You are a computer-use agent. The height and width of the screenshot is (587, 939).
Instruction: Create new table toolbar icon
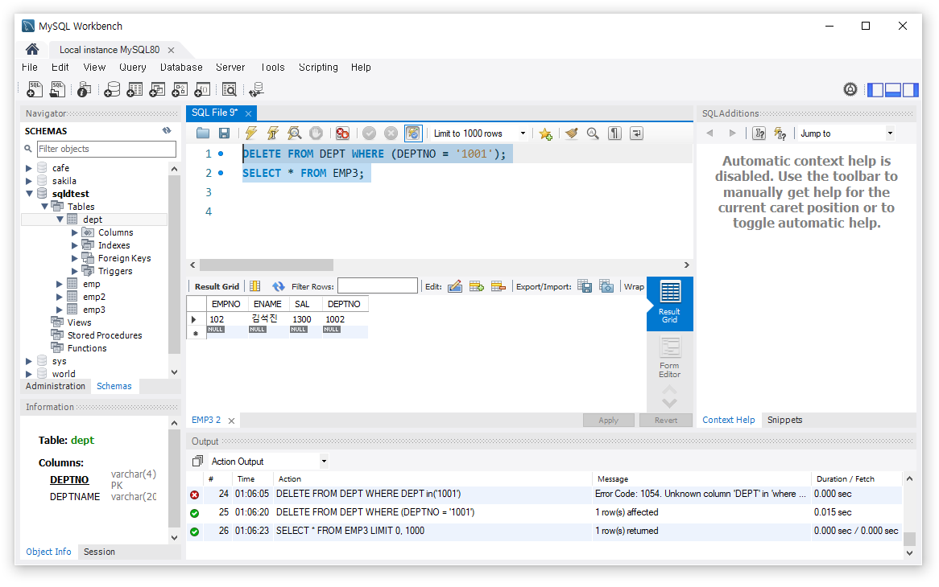(x=134, y=90)
